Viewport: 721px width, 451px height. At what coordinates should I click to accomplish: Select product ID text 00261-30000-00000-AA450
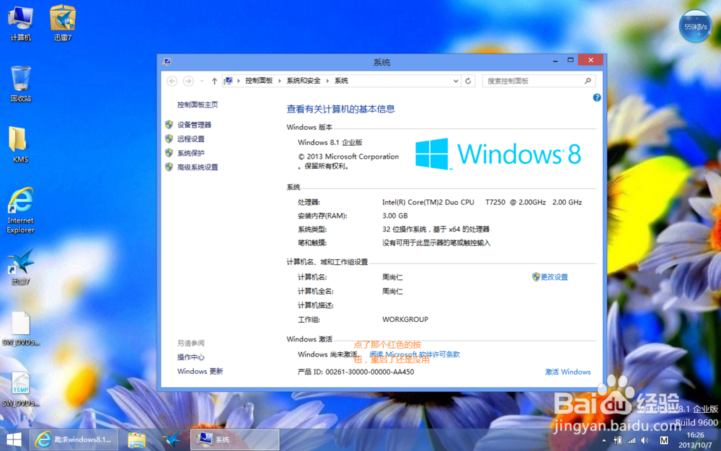370,372
